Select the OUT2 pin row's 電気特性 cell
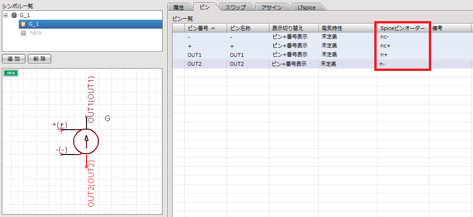This screenshot has height=217, width=473. 347,64
